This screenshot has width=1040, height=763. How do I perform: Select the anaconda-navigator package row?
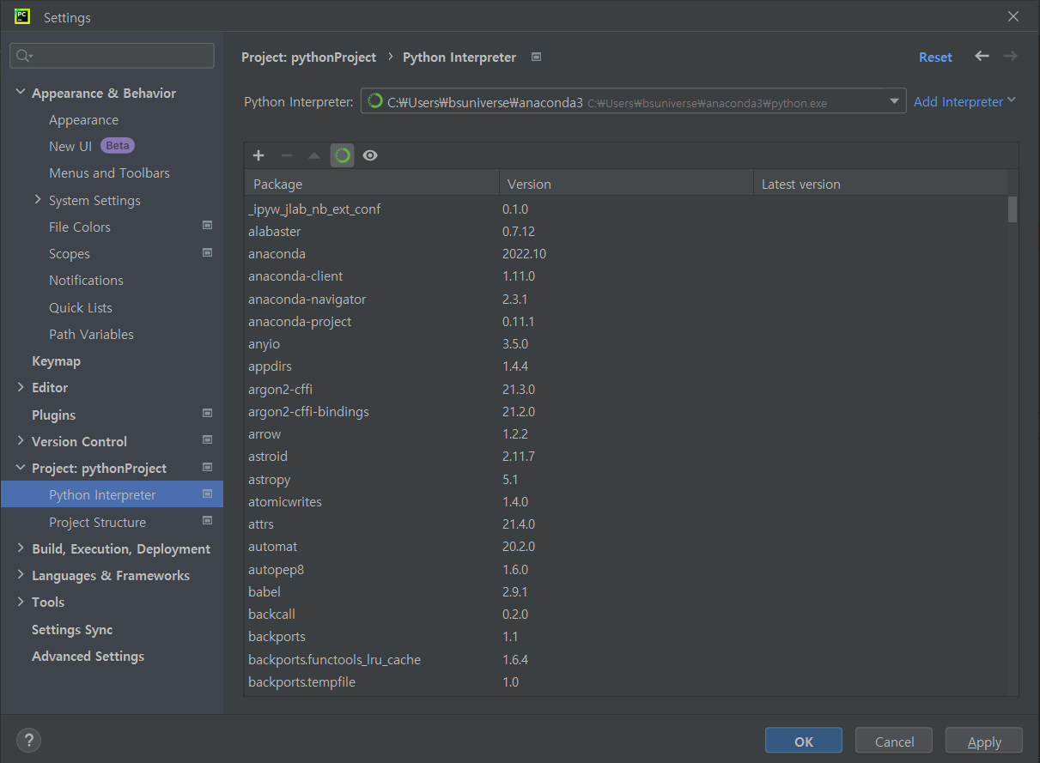tap(626, 300)
